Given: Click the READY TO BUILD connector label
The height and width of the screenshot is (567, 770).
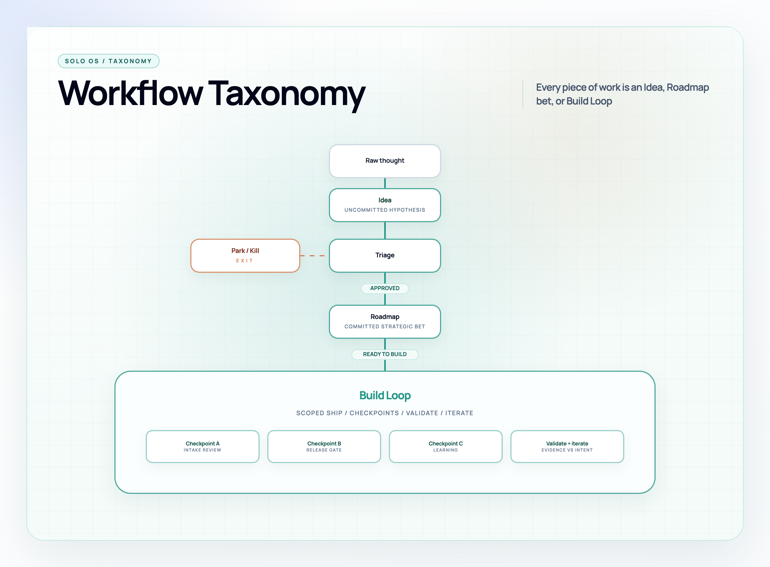Looking at the screenshot, I should pyautogui.click(x=385, y=354).
